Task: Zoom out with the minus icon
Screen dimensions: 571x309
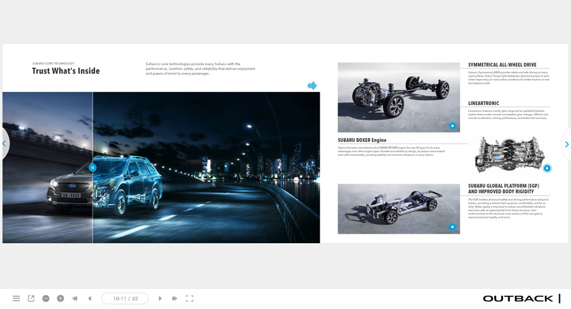Action: pyautogui.click(x=46, y=298)
